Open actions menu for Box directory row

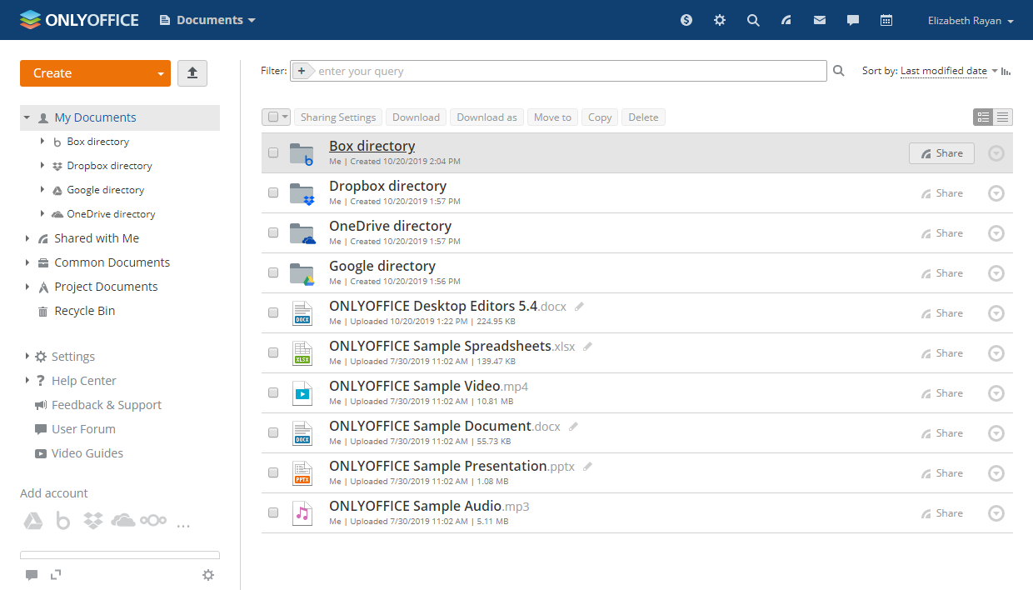[x=996, y=153]
